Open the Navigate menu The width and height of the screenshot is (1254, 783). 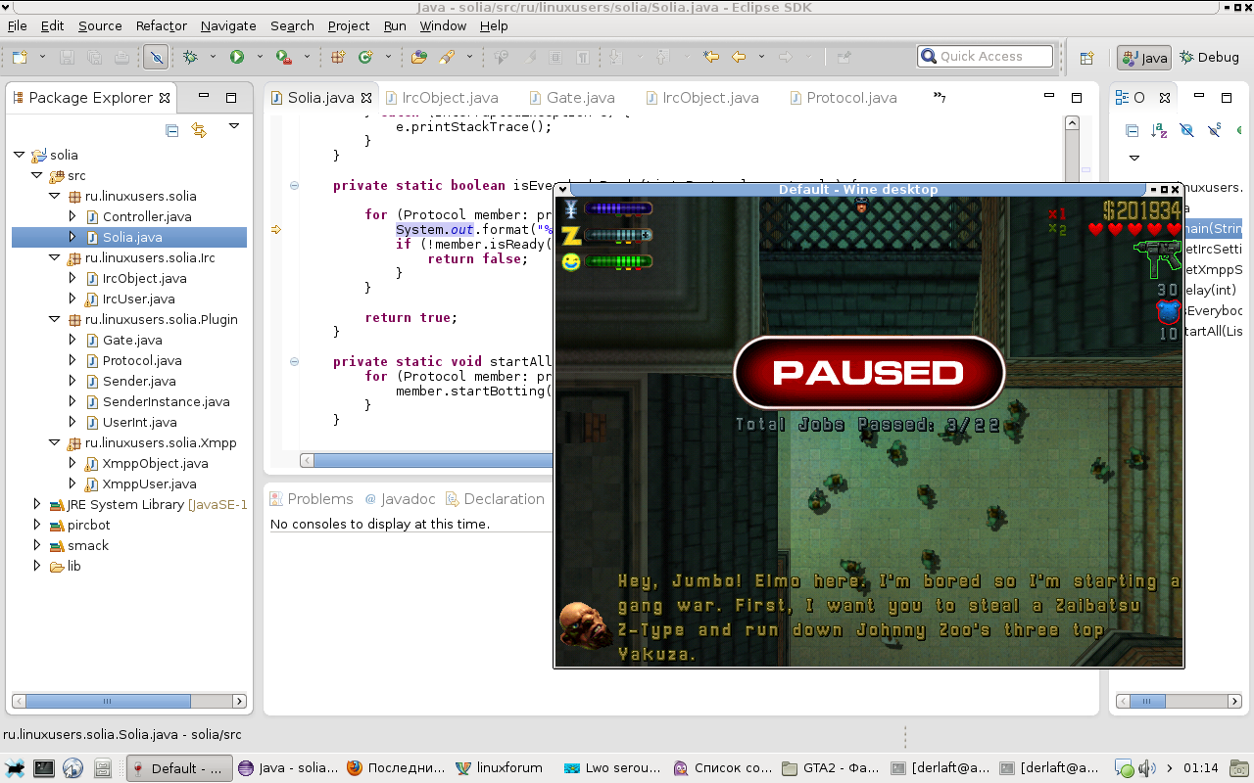(228, 25)
